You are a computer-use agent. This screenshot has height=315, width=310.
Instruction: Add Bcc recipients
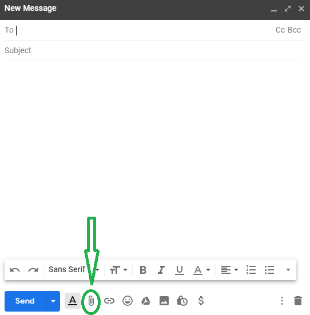pyautogui.click(x=294, y=30)
